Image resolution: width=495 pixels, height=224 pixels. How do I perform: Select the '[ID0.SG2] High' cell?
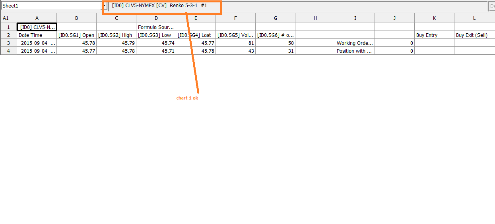point(116,35)
